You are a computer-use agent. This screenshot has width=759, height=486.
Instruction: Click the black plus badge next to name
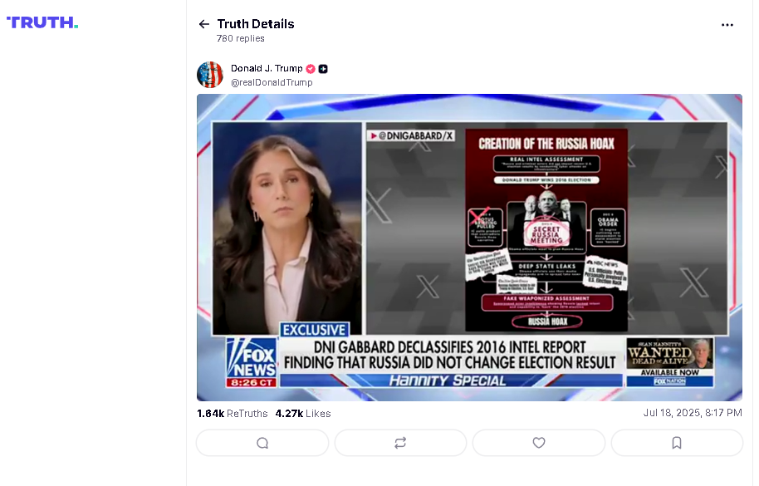click(x=323, y=69)
